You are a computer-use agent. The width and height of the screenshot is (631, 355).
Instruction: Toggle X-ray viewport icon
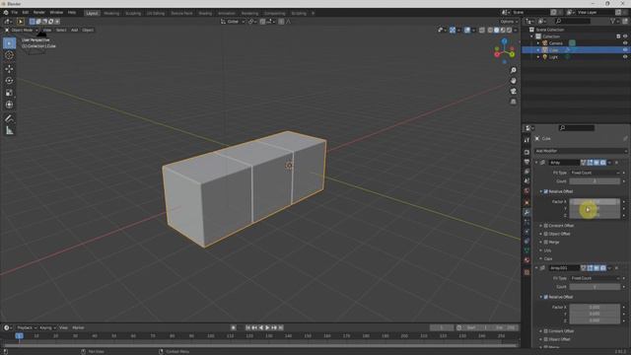(482, 30)
